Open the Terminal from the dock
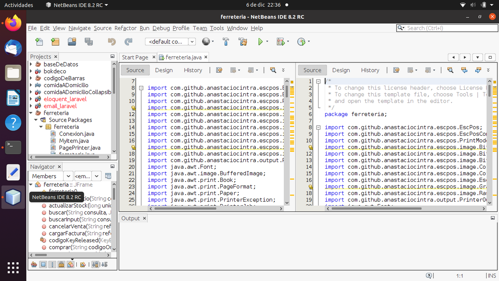 click(13, 147)
